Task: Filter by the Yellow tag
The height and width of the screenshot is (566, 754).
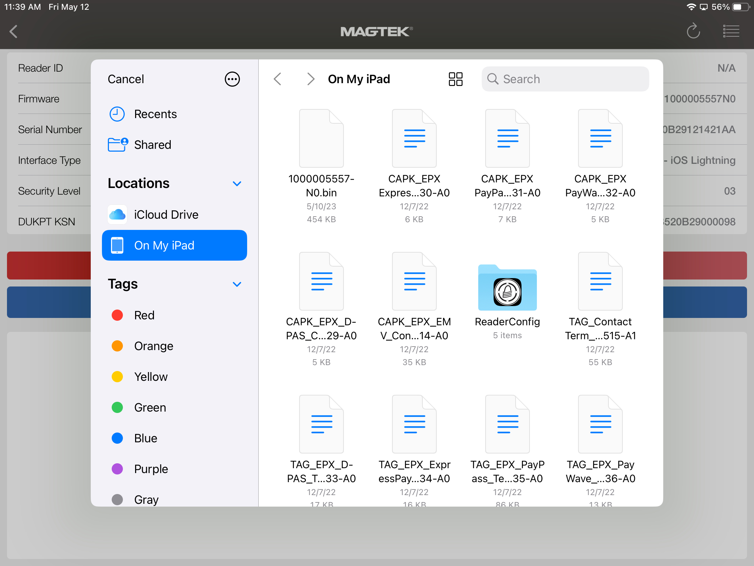Action: point(175,377)
